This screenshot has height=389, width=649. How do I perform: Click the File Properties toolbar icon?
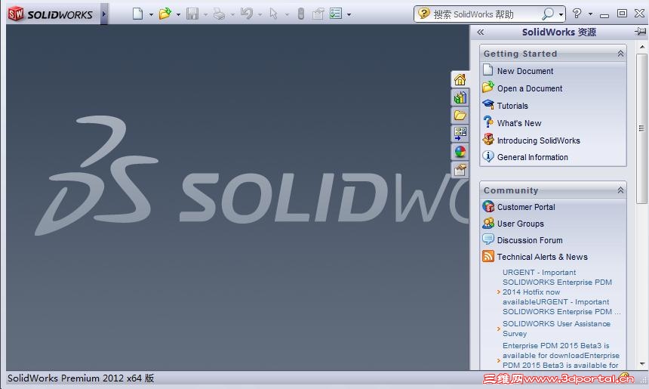[318, 14]
